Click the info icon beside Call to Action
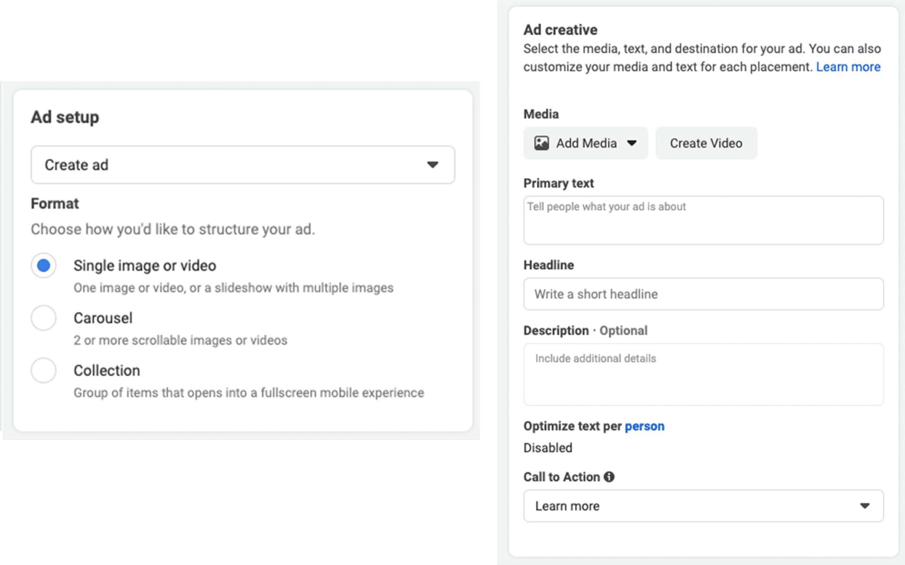The width and height of the screenshot is (905, 565). (x=608, y=477)
